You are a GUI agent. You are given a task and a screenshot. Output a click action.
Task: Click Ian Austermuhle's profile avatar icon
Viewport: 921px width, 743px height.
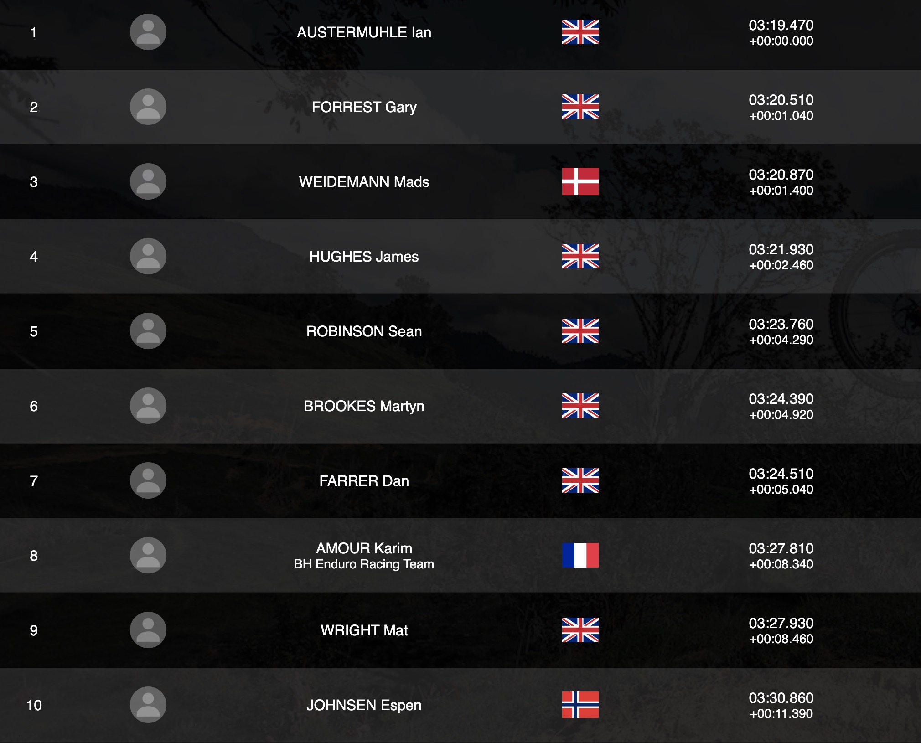[x=148, y=32]
